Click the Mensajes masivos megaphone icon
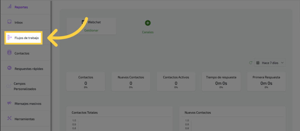 [x=9, y=103]
